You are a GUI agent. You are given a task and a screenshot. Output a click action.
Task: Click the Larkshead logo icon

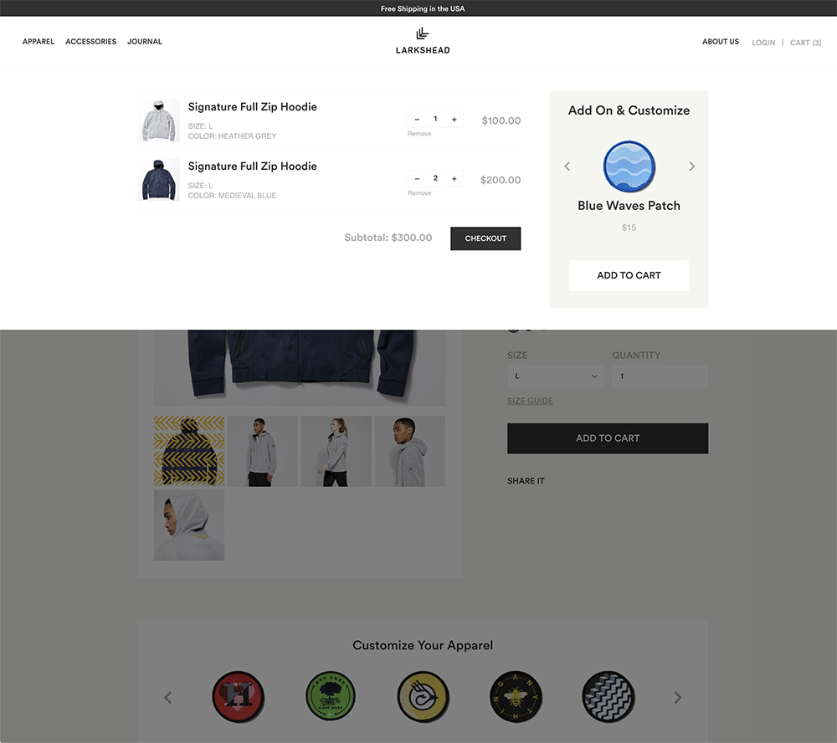coord(422,33)
